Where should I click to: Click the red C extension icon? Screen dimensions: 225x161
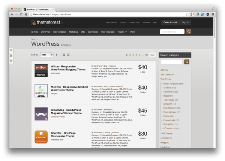[x=193, y=14]
